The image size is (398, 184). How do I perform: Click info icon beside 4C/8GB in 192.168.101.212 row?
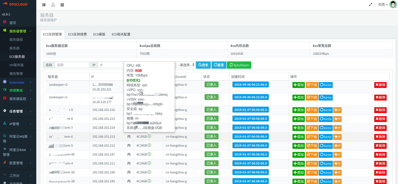click(149, 145)
